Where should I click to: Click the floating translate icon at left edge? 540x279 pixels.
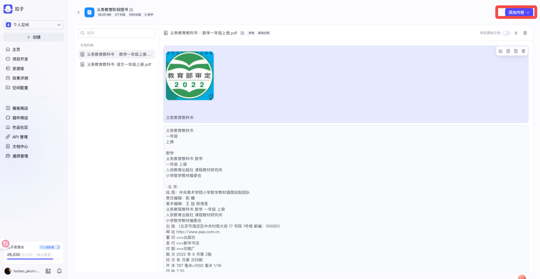(x=5, y=243)
